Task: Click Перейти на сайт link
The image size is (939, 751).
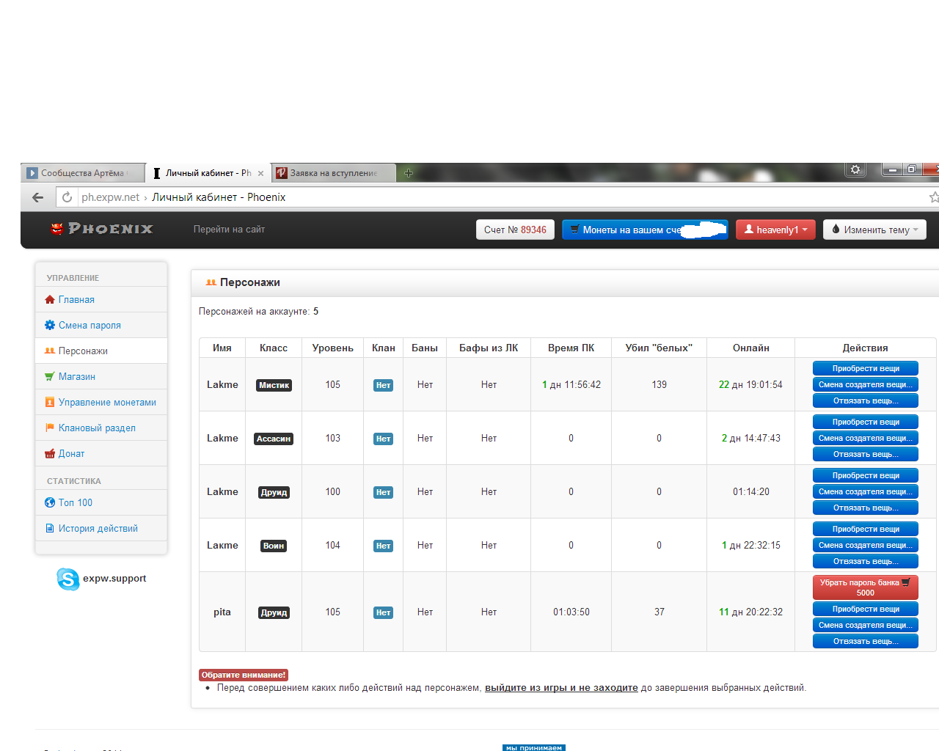Action: coord(229,230)
